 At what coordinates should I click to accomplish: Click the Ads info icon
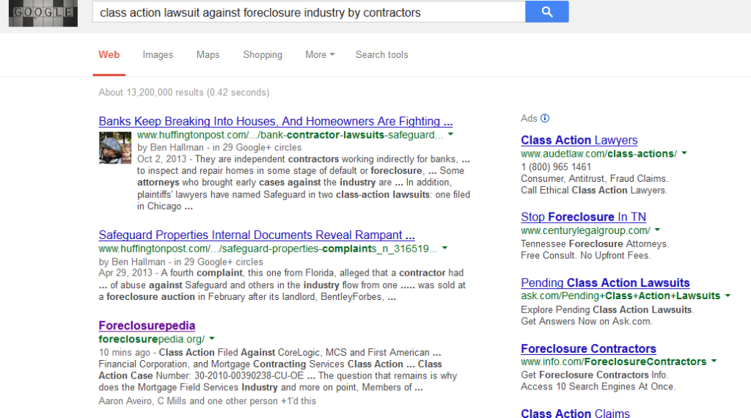(545, 118)
